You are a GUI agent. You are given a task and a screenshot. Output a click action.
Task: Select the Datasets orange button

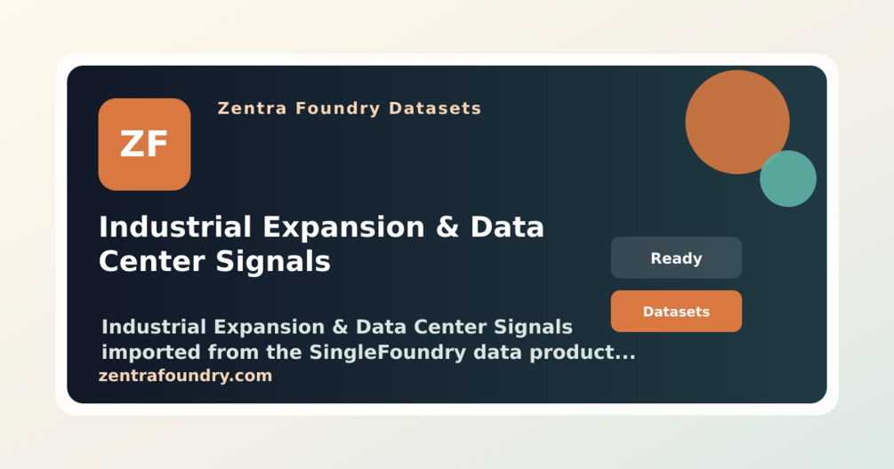[676, 312]
